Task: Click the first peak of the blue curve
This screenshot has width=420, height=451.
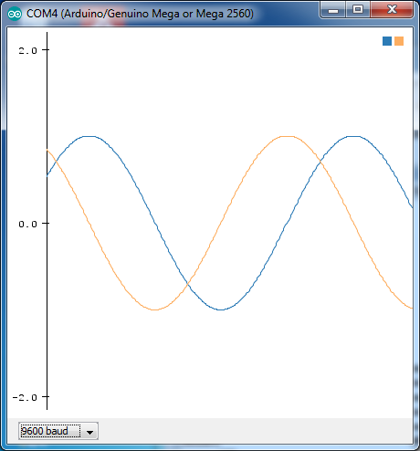Action: 89,137
